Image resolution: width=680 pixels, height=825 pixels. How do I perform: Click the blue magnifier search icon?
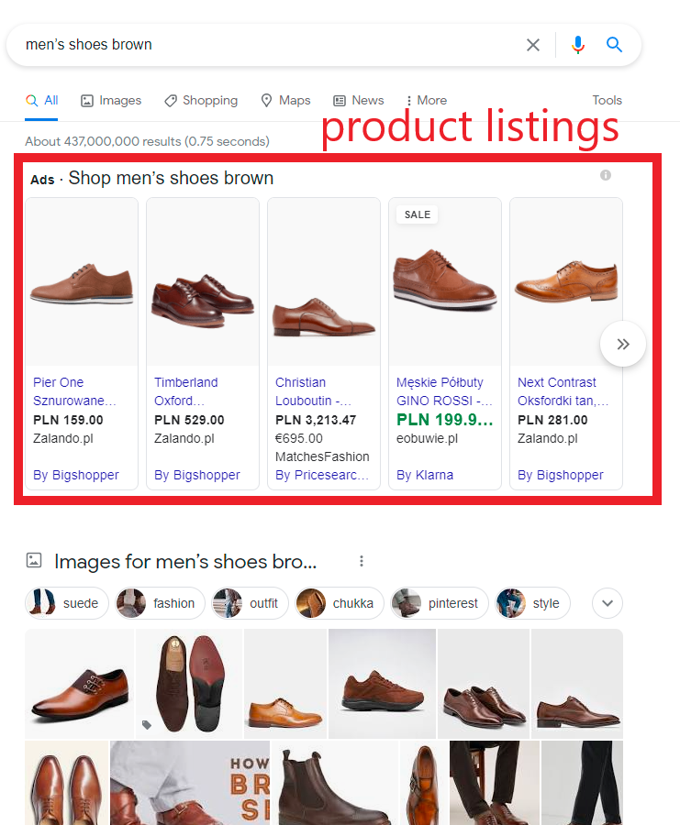click(x=615, y=45)
